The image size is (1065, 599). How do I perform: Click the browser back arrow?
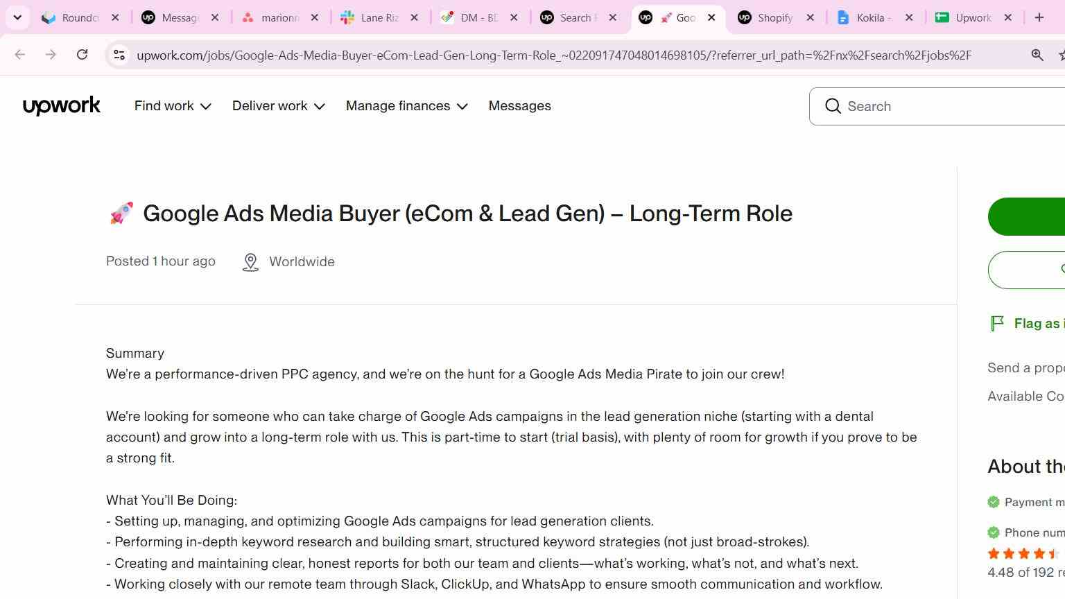pyautogui.click(x=19, y=55)
